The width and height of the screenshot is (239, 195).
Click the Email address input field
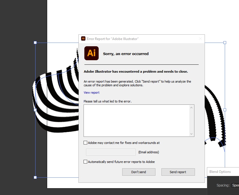(x=111, y=152)
